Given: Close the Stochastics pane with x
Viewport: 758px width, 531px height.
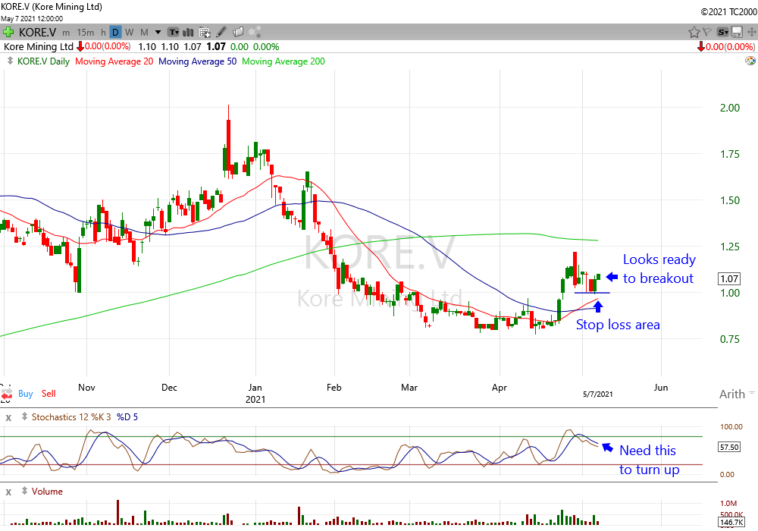Looking at the screenshot, I should tap(8, 418).
